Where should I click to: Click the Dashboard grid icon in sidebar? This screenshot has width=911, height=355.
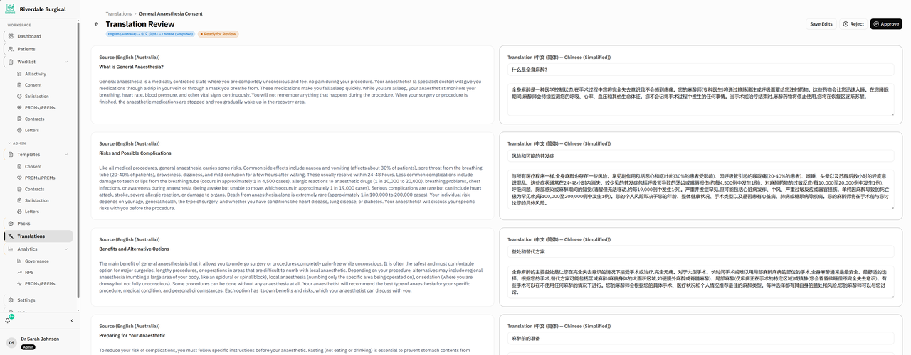[x=11, y=36]
